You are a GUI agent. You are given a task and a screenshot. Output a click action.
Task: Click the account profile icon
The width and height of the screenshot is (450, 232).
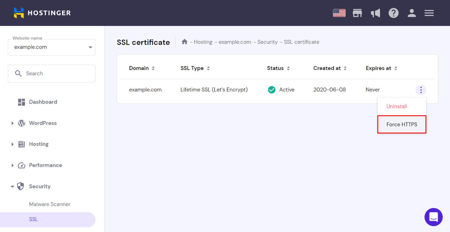point(411,13)
